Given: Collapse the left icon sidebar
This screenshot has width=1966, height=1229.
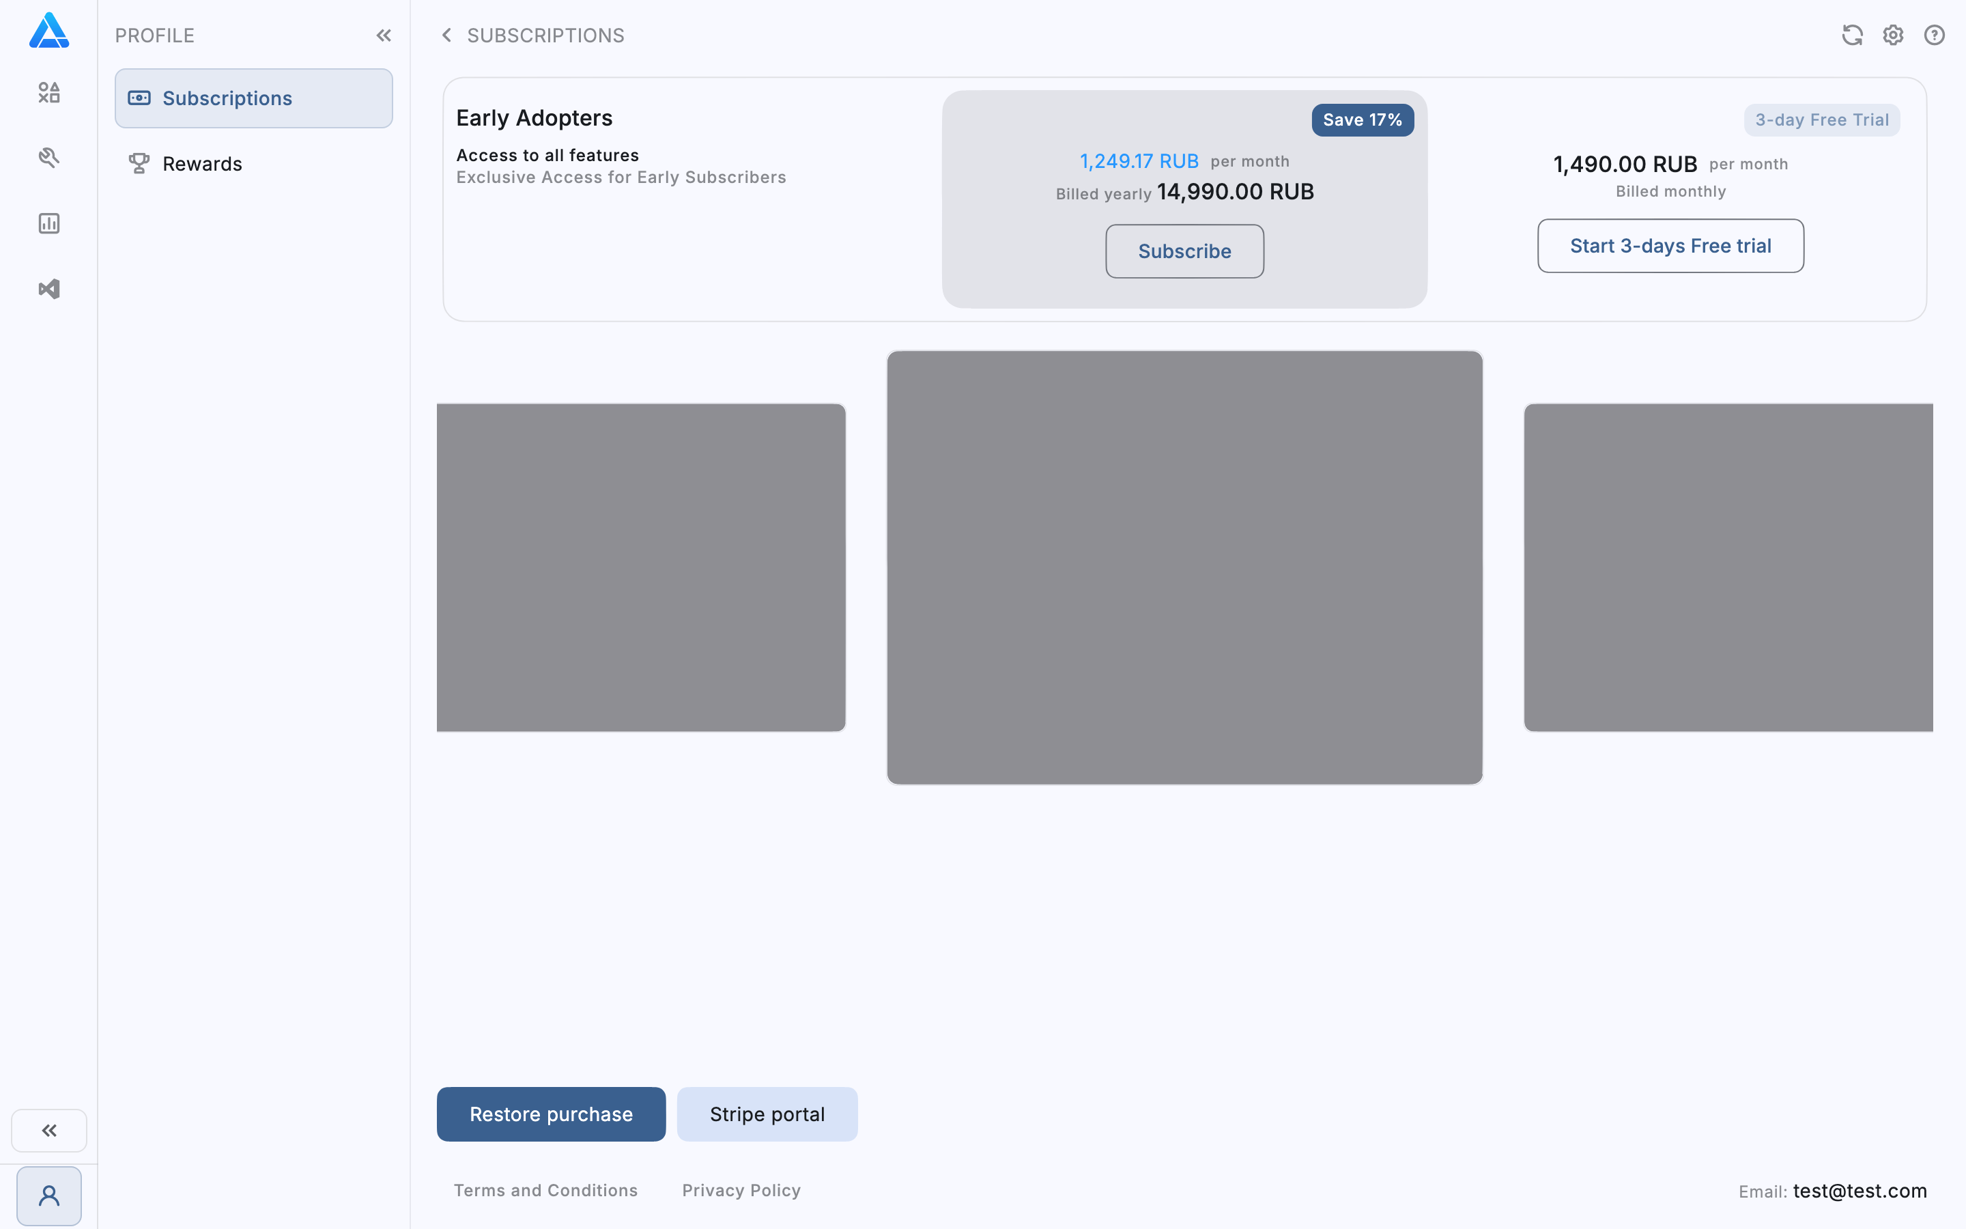Looking at the screenshot, I should click(x=48, y=1130).
